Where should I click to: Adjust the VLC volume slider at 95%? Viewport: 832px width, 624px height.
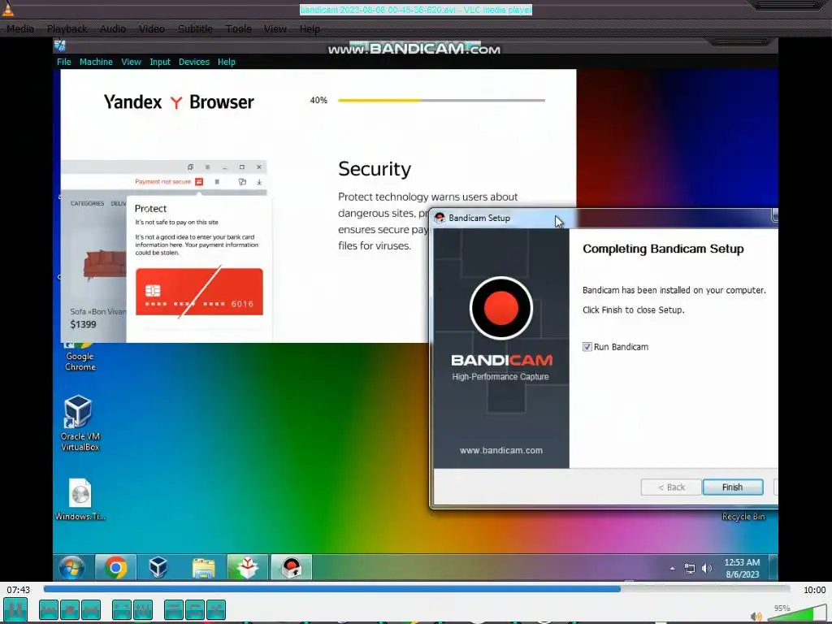click(797, 613)
